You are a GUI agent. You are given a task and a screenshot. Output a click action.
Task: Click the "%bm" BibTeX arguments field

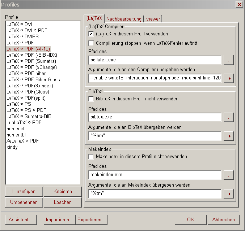point(155,136)
